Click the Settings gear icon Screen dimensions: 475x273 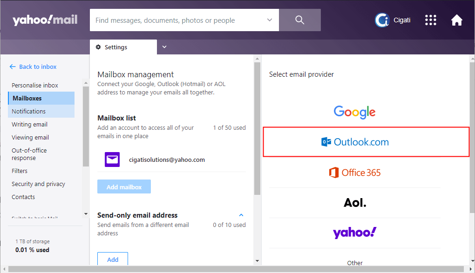click(x=98, y=47)
